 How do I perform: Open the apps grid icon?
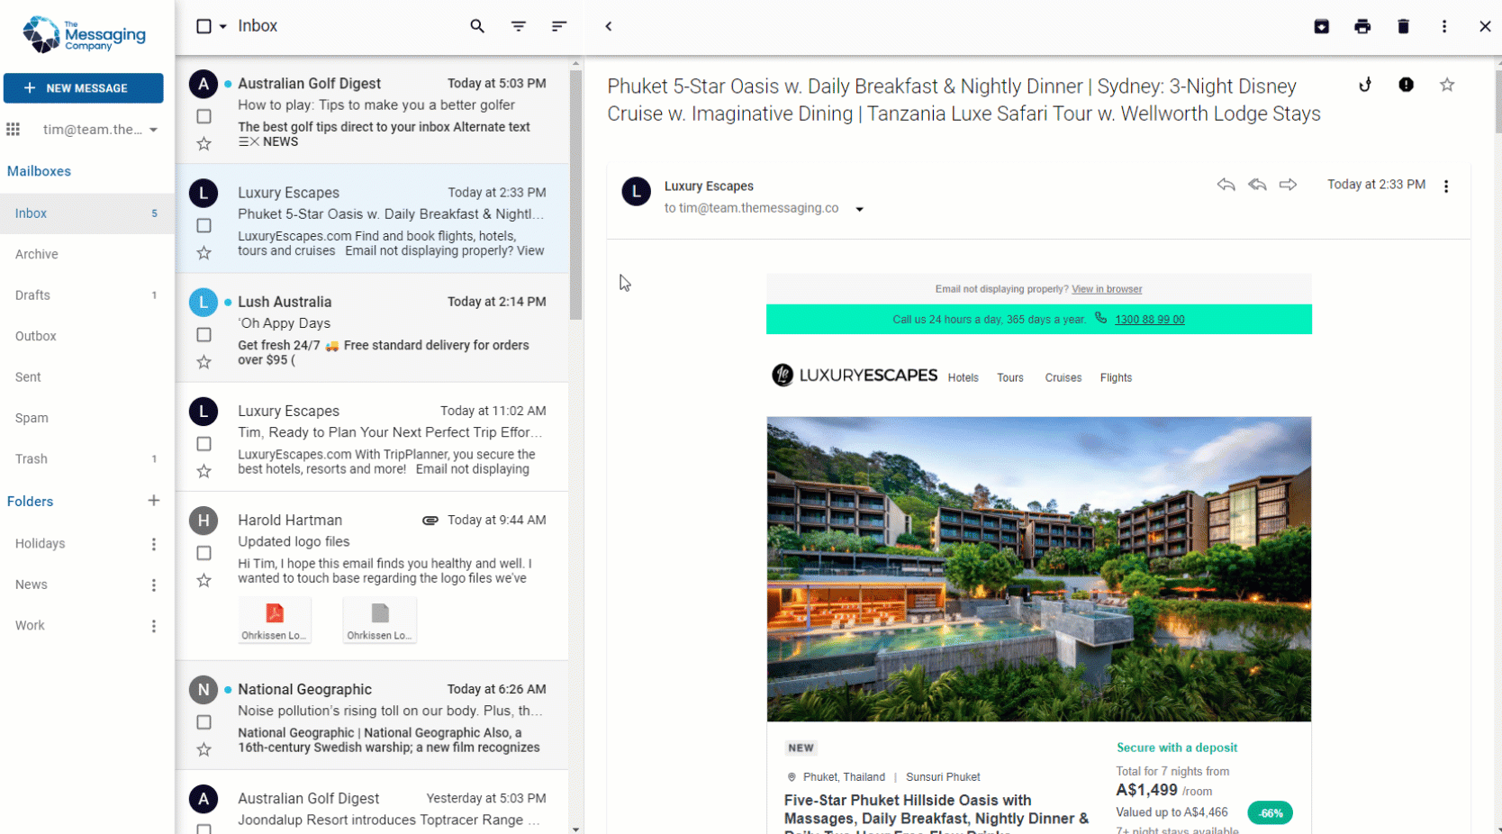coord(13,130)
